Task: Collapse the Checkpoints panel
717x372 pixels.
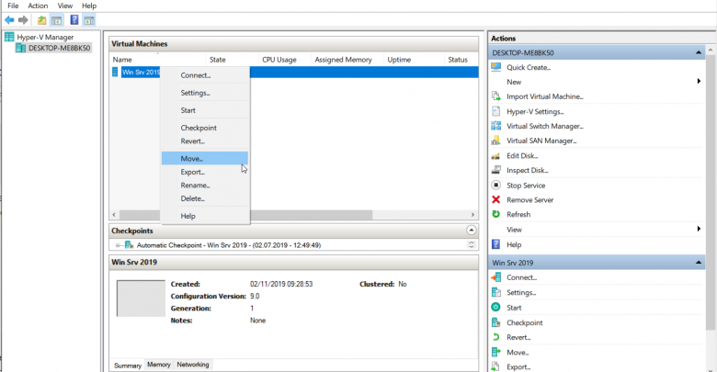Action: point(471,231)
